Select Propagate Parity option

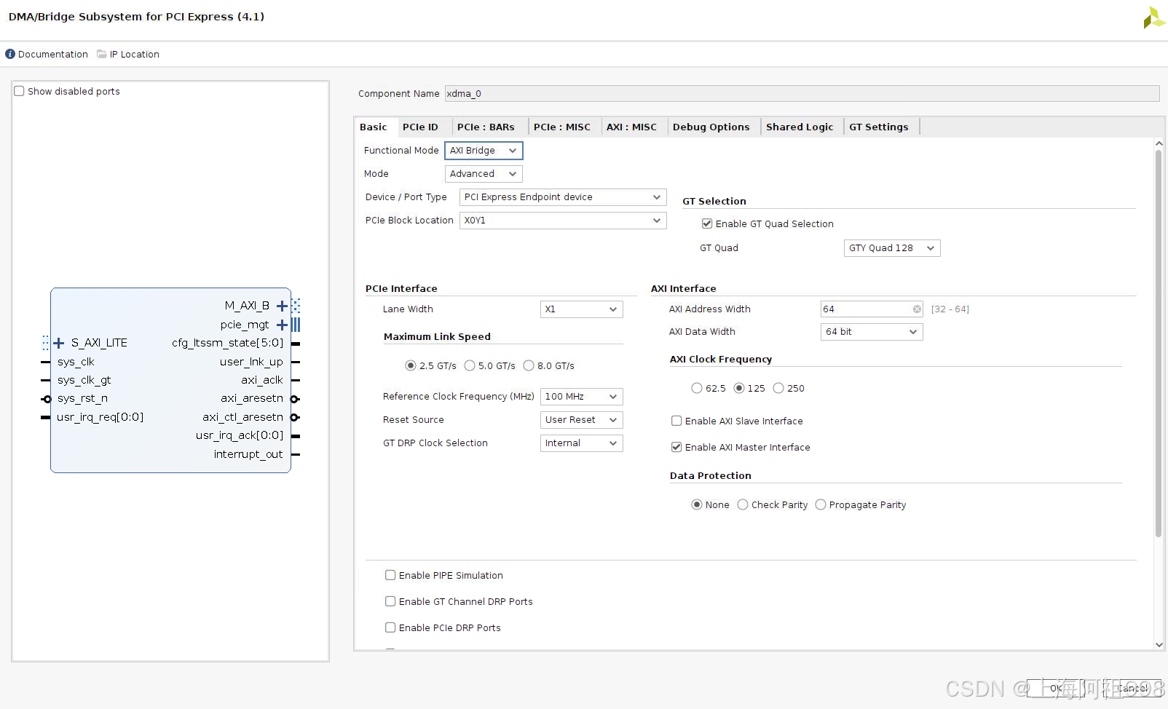coord(821,505)
